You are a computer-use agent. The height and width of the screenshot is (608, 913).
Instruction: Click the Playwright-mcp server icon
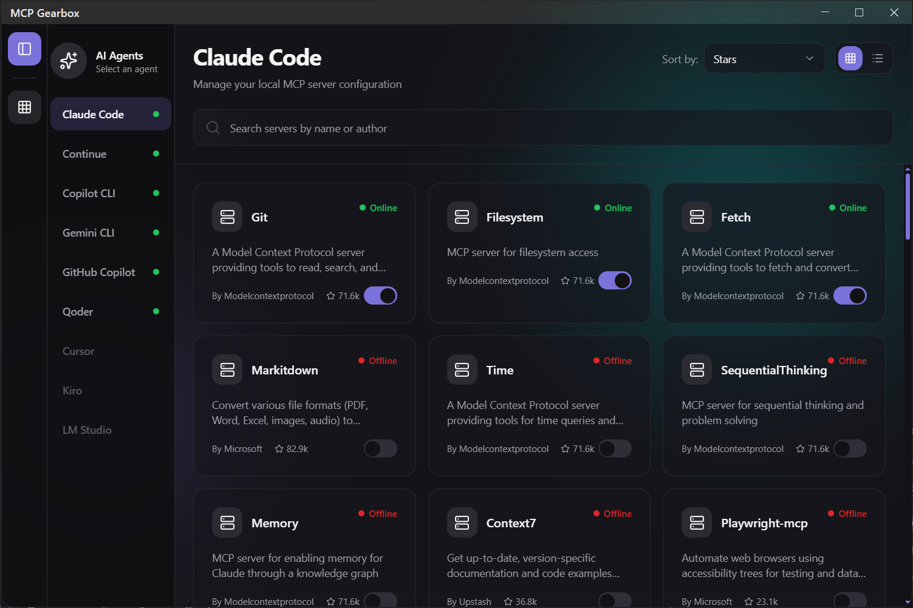coord(697,522)
